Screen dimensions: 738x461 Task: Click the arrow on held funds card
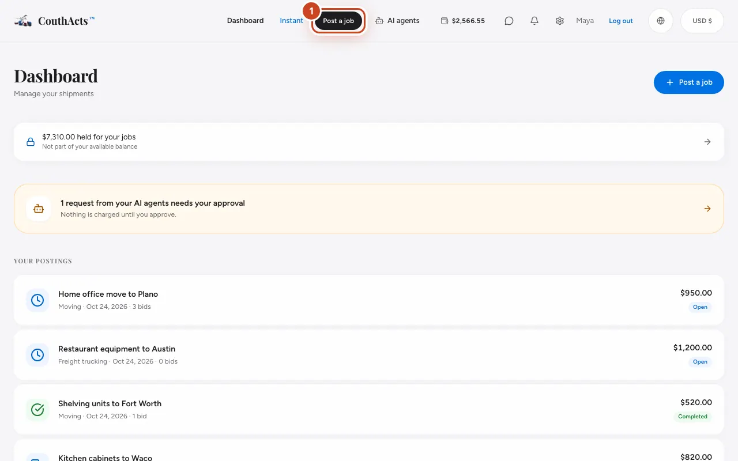pyautogui.click(x=707, y=142)
